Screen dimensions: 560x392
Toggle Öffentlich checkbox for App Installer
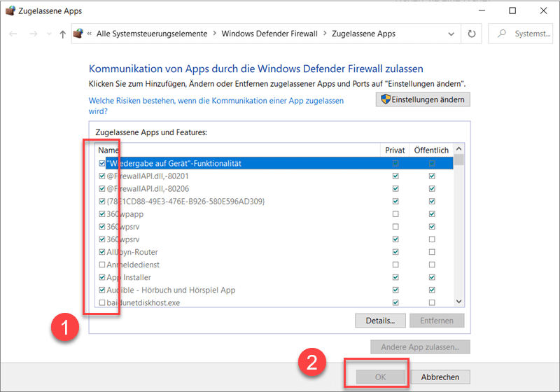[432, 277]
